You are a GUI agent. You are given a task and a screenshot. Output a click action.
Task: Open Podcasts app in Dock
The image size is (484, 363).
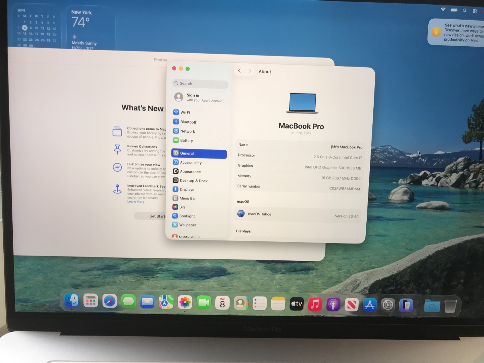(x=333, y=305)
